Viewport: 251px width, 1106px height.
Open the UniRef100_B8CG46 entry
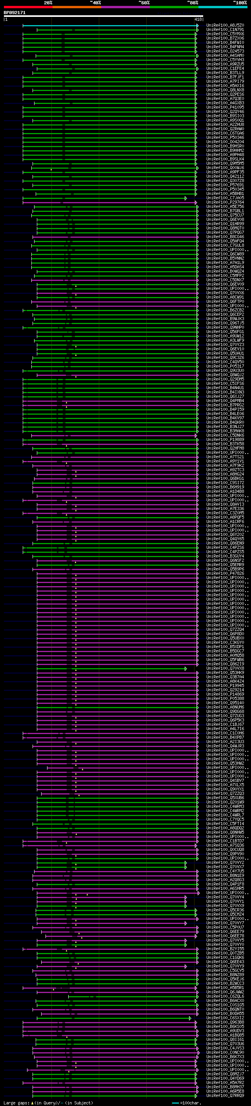point(225,237)
